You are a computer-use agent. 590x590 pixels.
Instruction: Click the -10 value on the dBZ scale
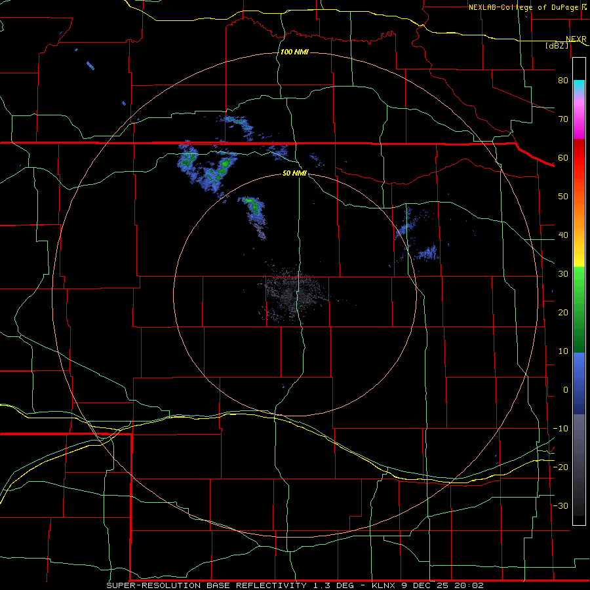(x=560, y=429)
